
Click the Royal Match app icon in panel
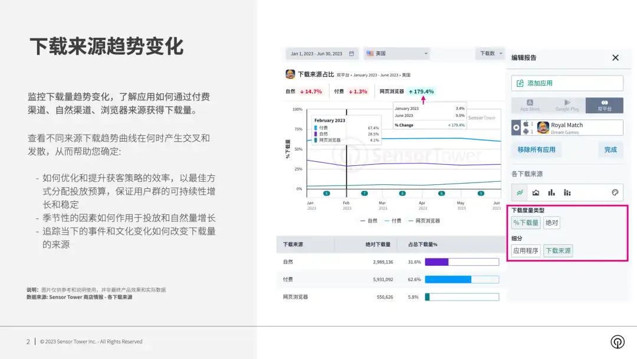coord(543,128)
